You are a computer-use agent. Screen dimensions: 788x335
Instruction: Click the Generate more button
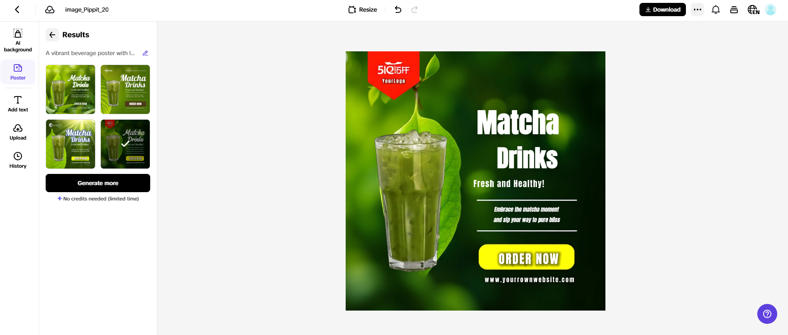tap(98, 183)
